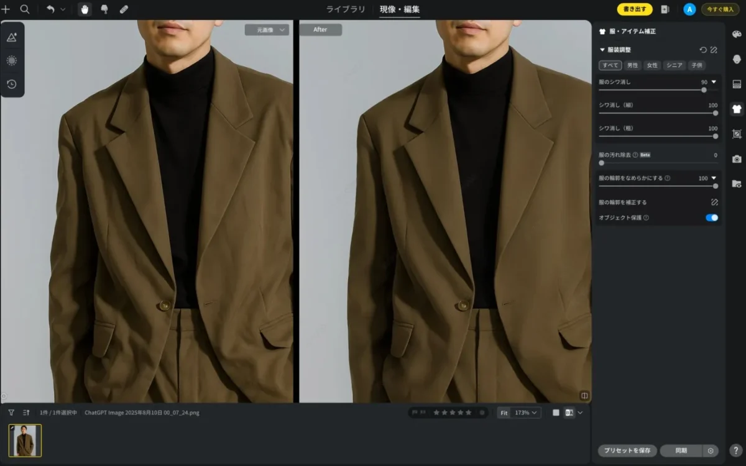Screen dimensions: 746x466
Task: Switch to single image view icon
Action: click(x=556, y=413)
